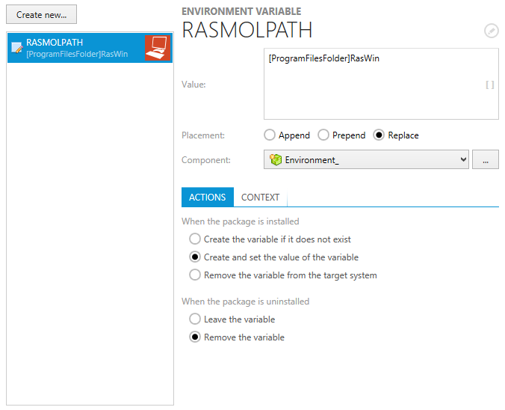Select Remove the variable from the target system
Screen dimensions: 505x410
(195, 275)
